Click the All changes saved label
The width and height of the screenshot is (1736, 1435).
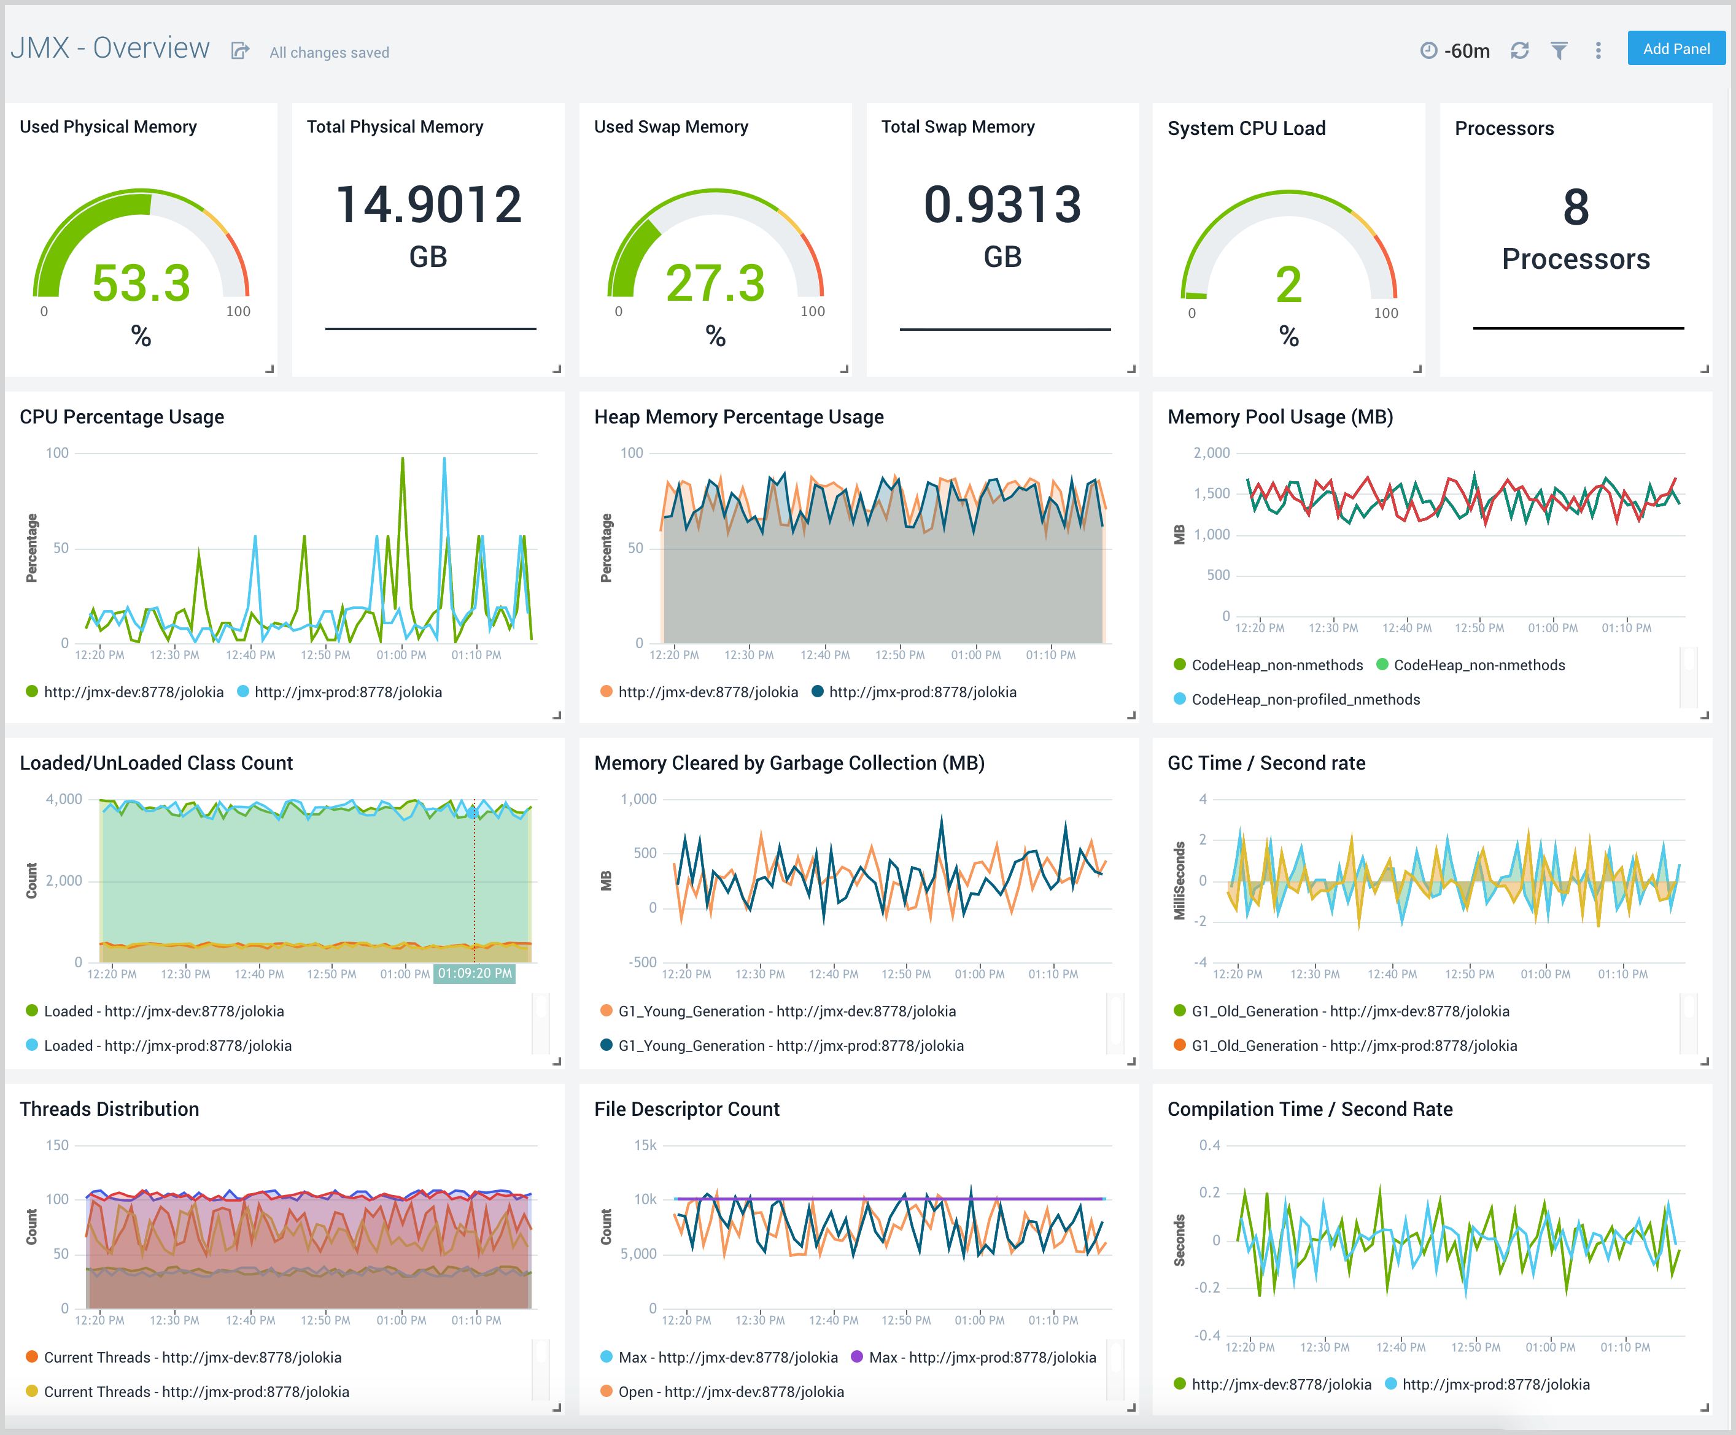pyautogui.click(x=329, y=52)
